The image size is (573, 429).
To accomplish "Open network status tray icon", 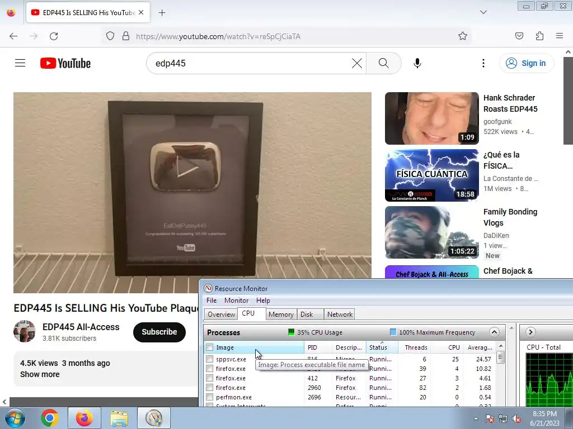I will coord(503,418).
